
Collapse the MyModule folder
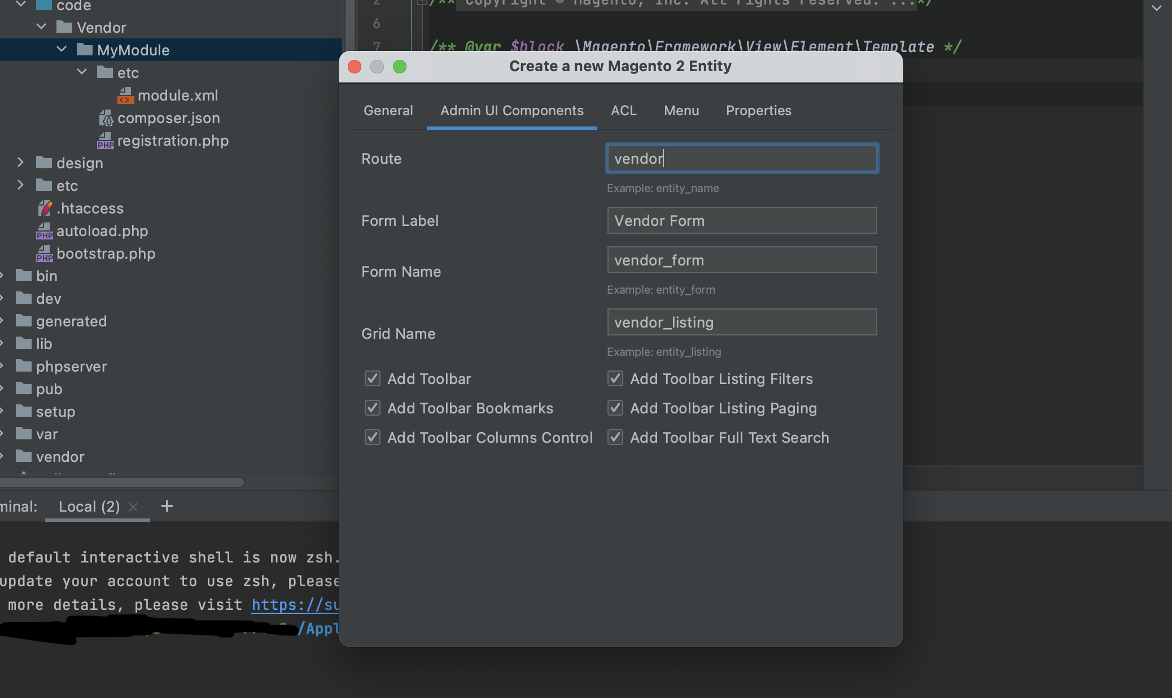62,50
